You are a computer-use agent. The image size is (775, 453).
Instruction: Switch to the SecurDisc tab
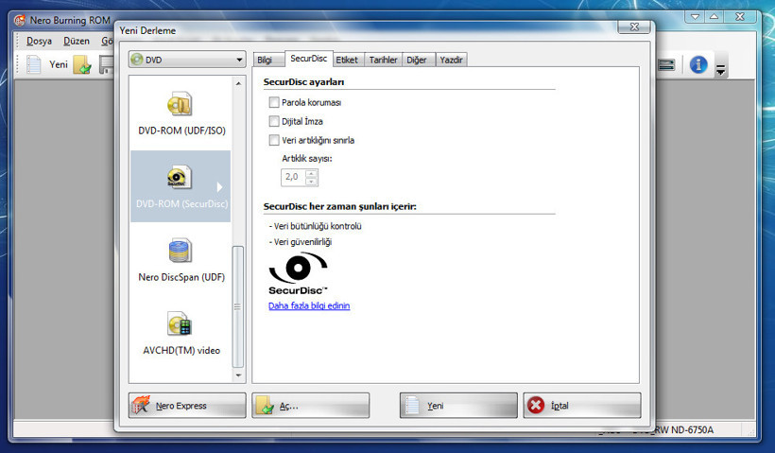pos(308,59)
